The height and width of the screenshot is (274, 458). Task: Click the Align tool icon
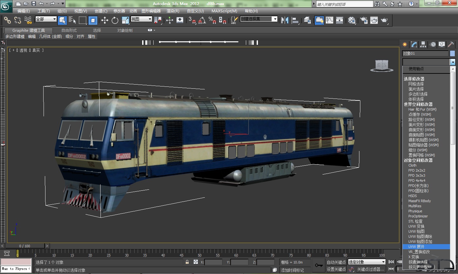(295, 20)
